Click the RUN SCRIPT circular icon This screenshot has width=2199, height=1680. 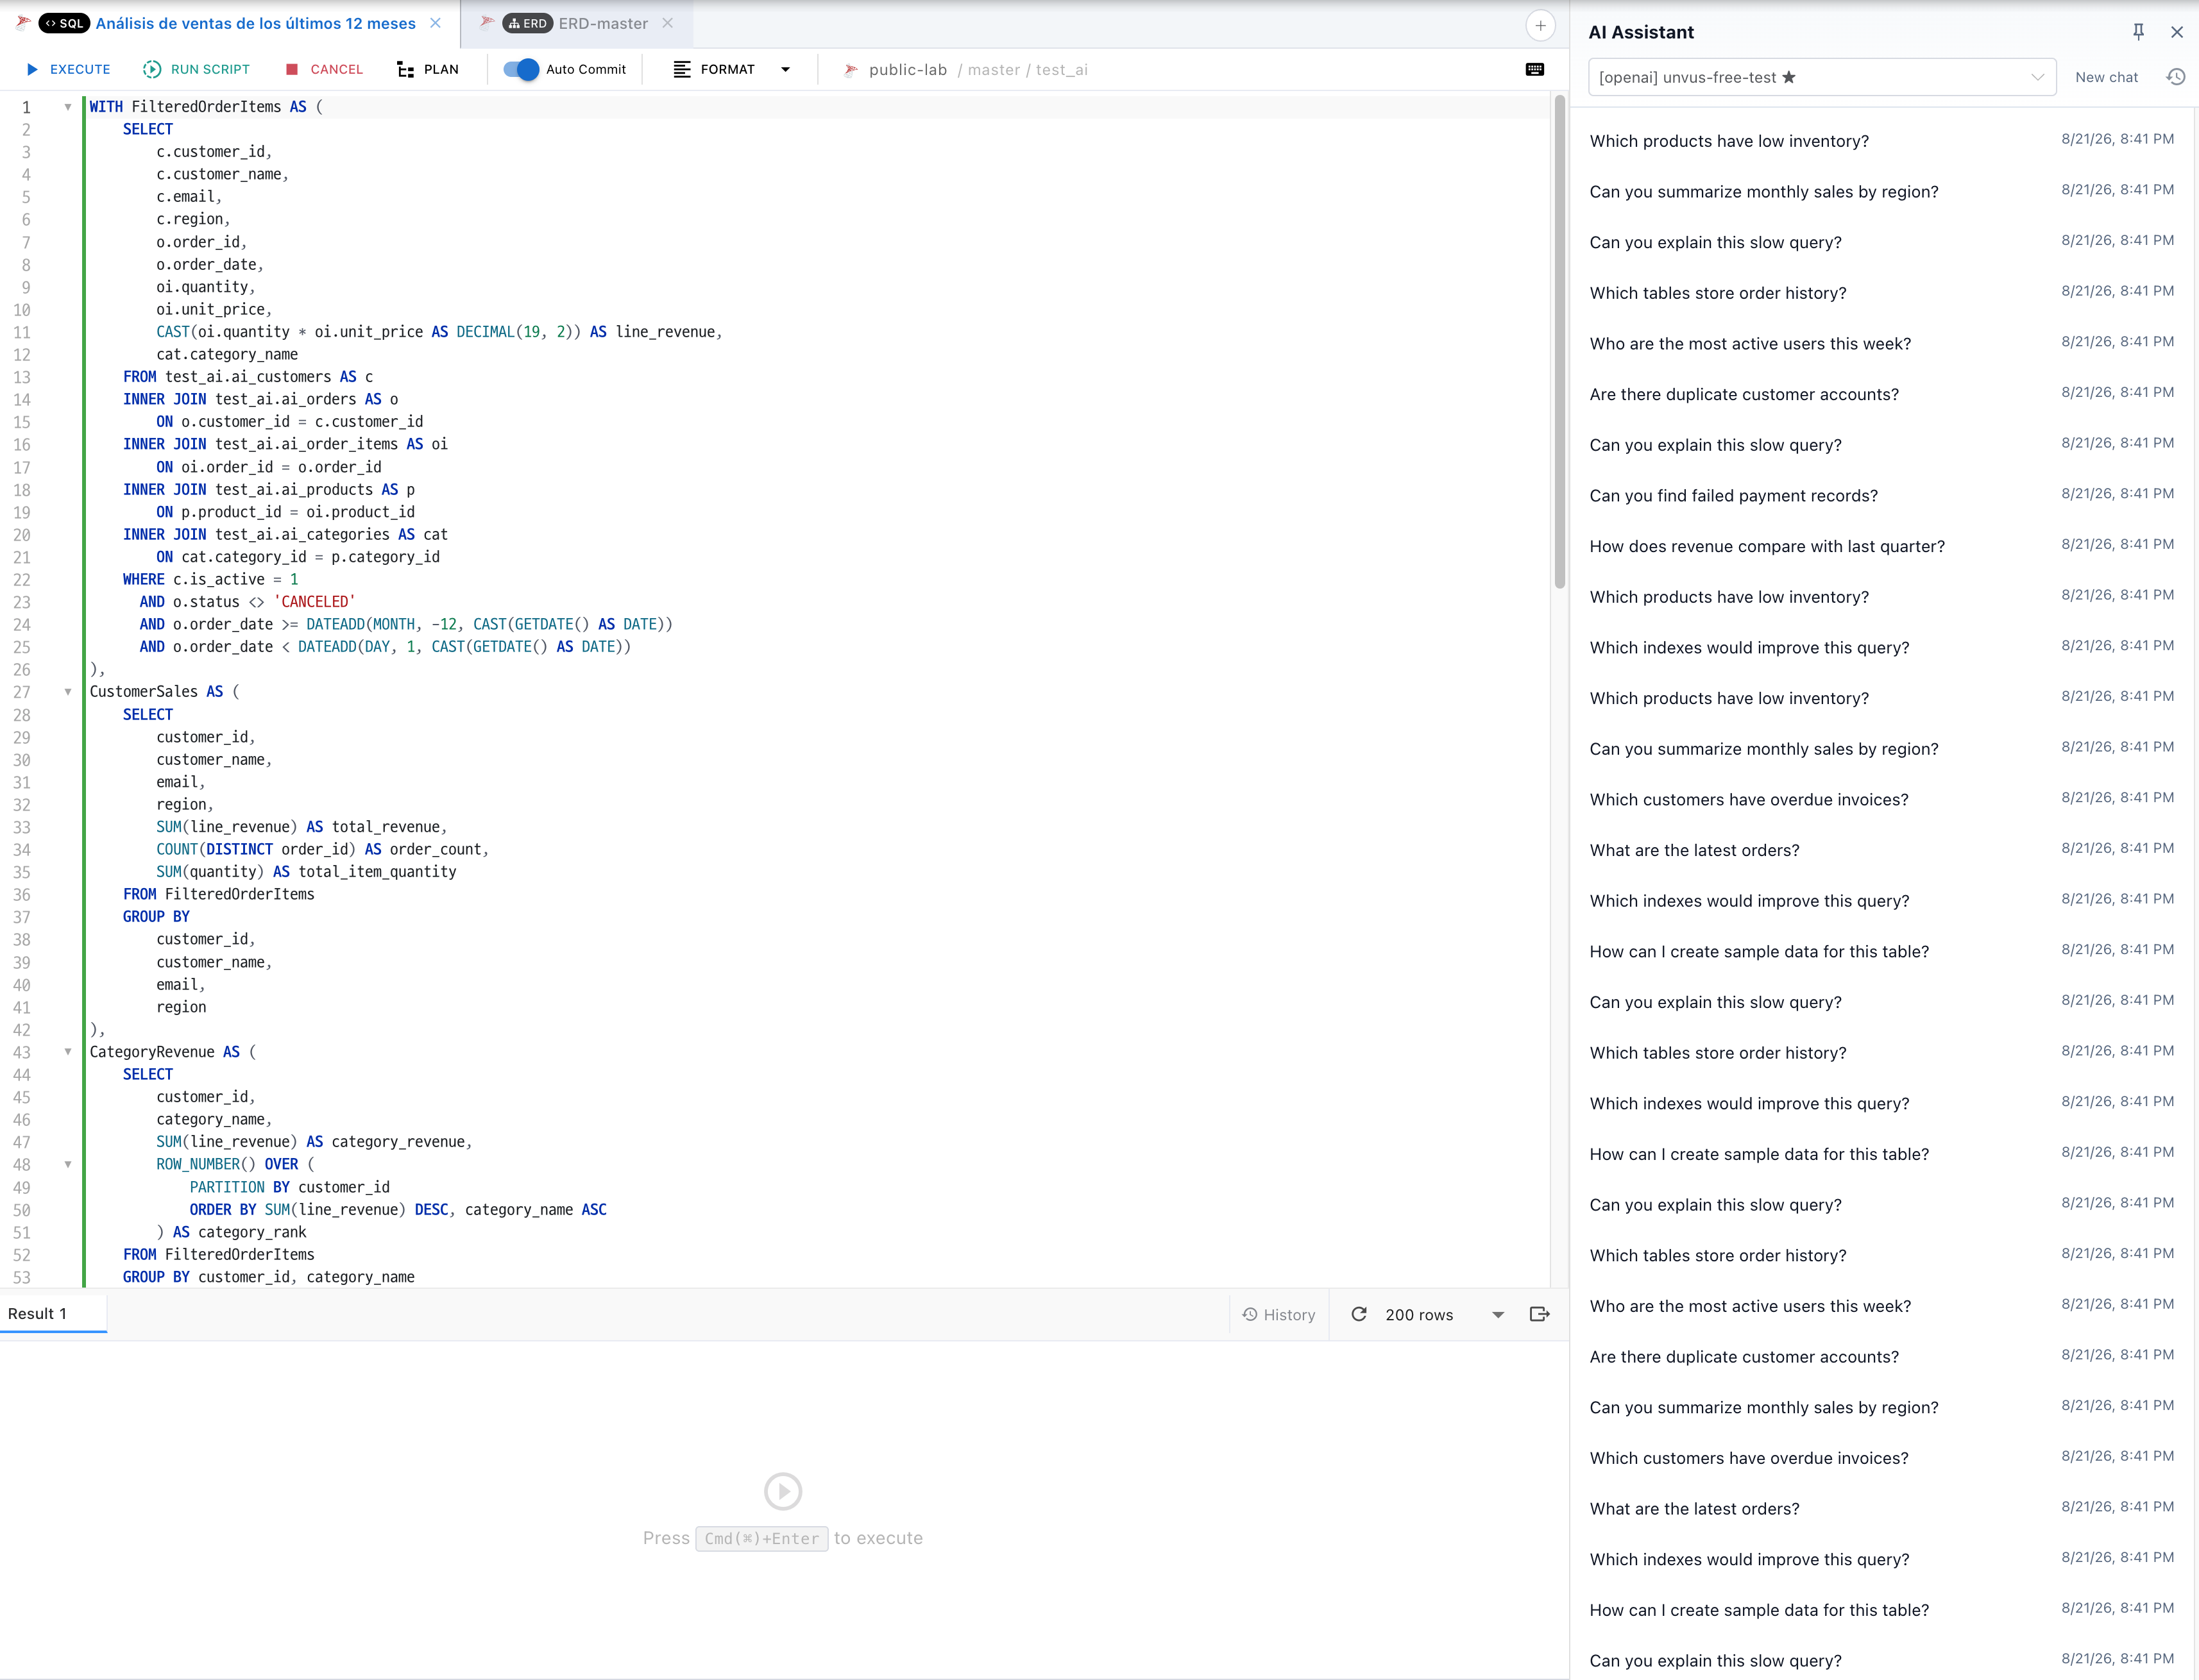(152, 69)
